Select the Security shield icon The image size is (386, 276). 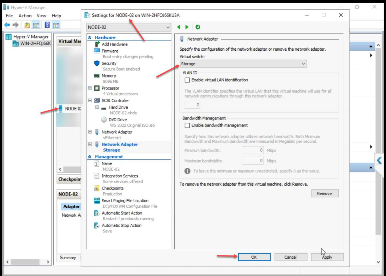pyautogui.click(x=97, y=63)
